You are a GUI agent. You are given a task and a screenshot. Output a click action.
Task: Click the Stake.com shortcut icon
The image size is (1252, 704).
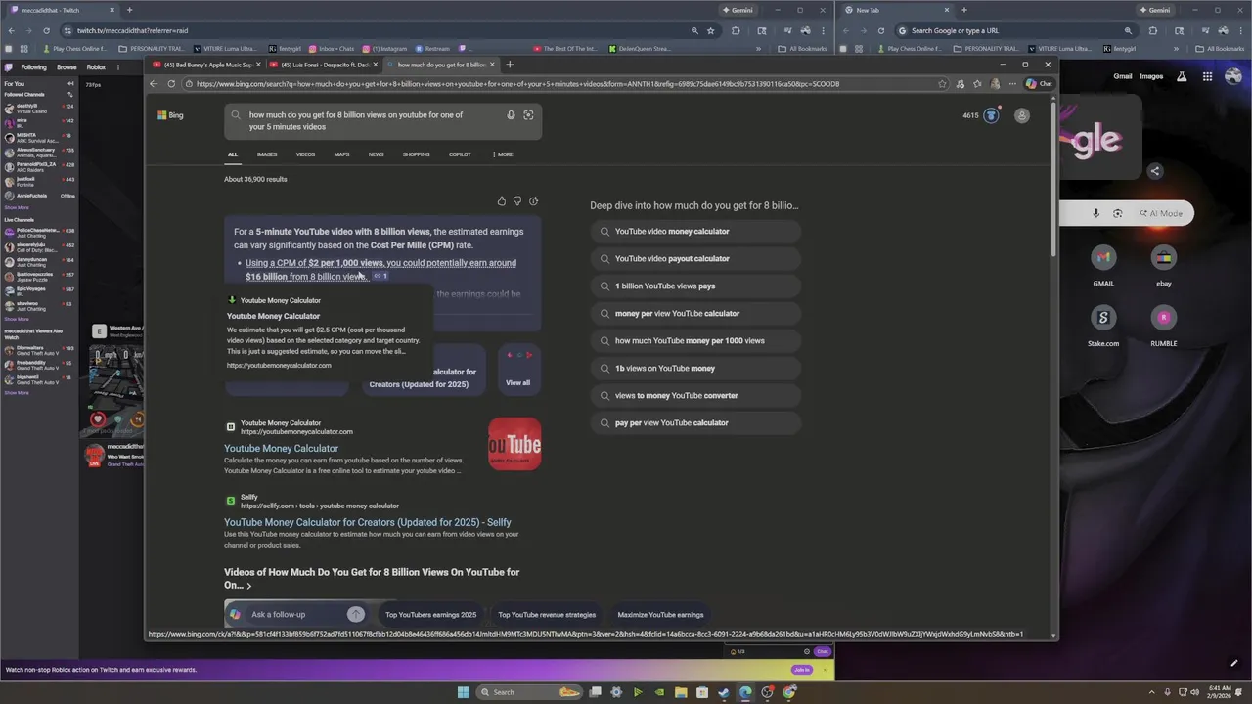[1103, 318]
